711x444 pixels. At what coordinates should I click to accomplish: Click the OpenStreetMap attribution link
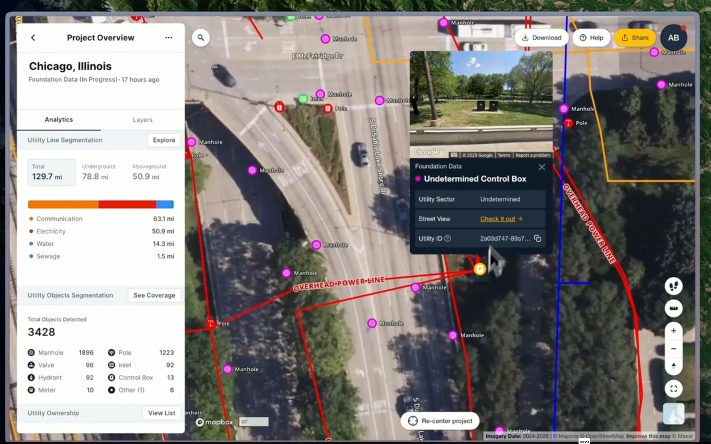[602, 436]
